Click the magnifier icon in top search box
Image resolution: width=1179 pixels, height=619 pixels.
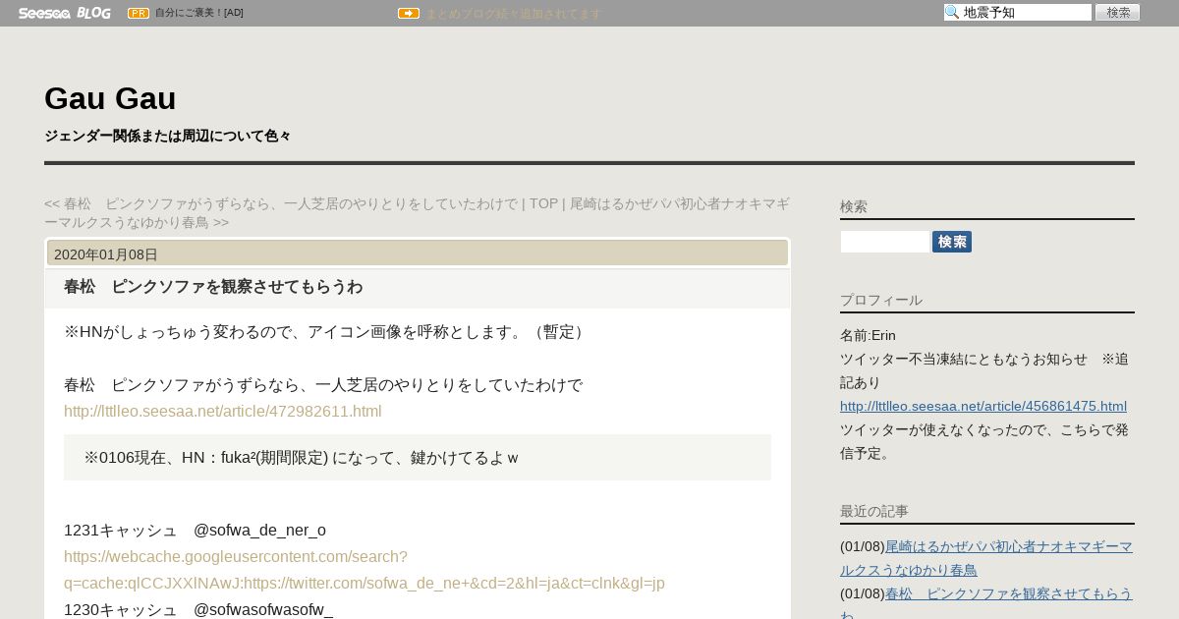point(952,13)
